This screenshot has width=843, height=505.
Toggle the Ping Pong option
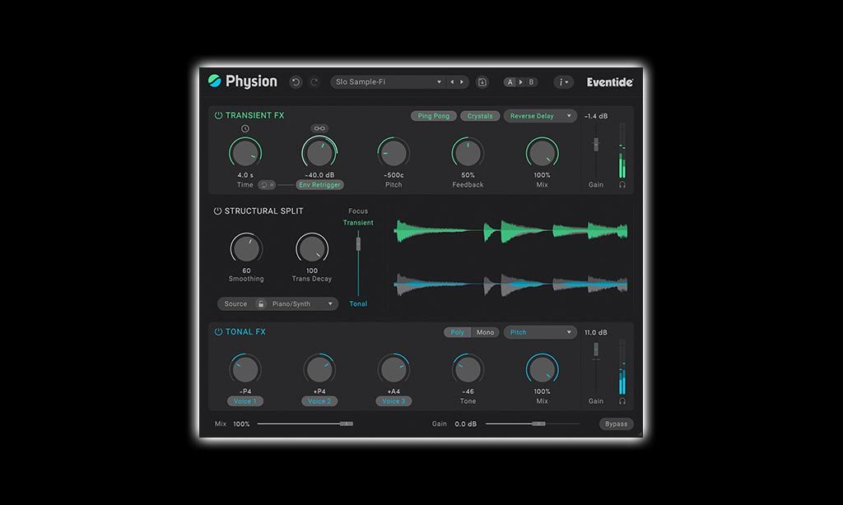tap(434, 116)
